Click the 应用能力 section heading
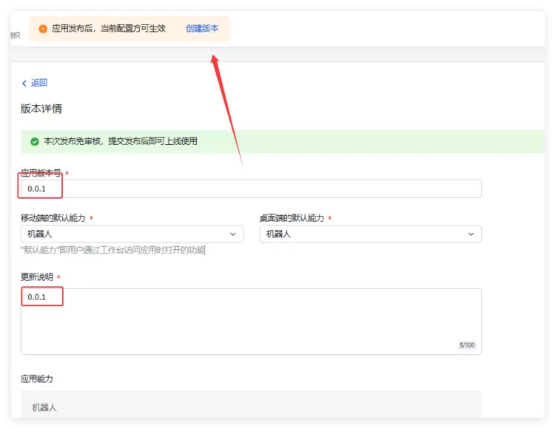The image size is (555, 428). coord(37,378)
